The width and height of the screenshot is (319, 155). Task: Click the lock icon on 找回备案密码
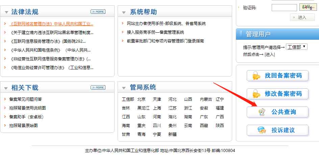(x=256, y=76)
